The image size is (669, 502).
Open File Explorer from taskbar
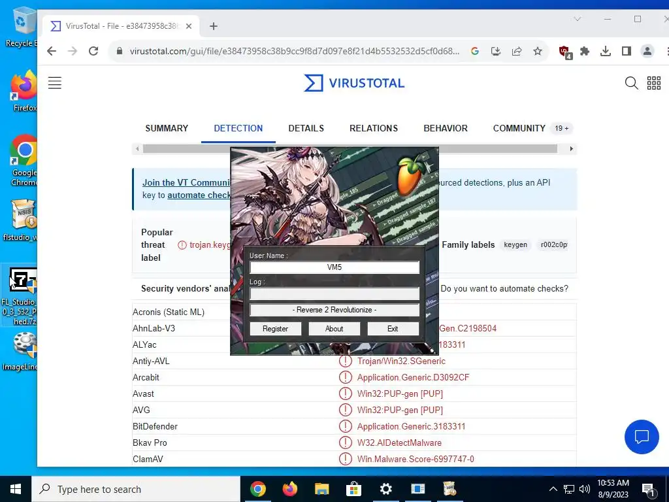point(321,489)
